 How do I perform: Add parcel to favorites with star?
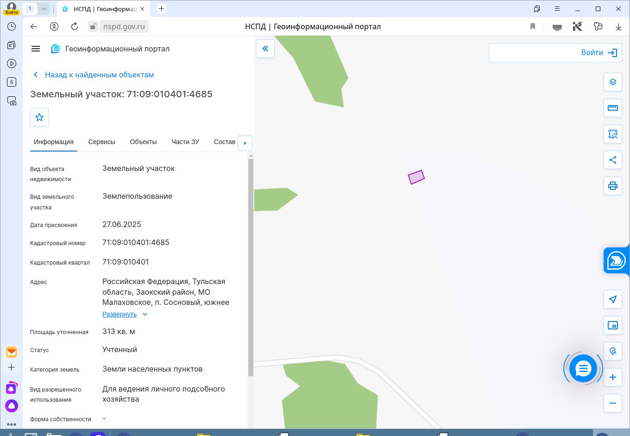point(39,117)
